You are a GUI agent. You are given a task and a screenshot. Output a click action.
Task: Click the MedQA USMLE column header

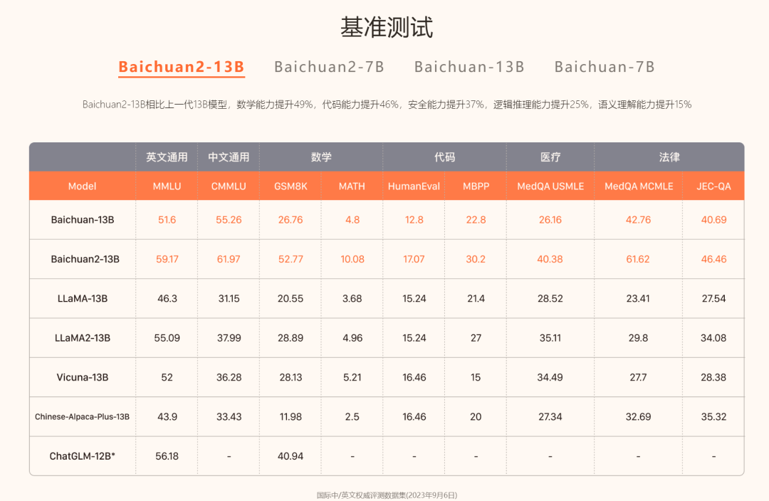point(550,186)
